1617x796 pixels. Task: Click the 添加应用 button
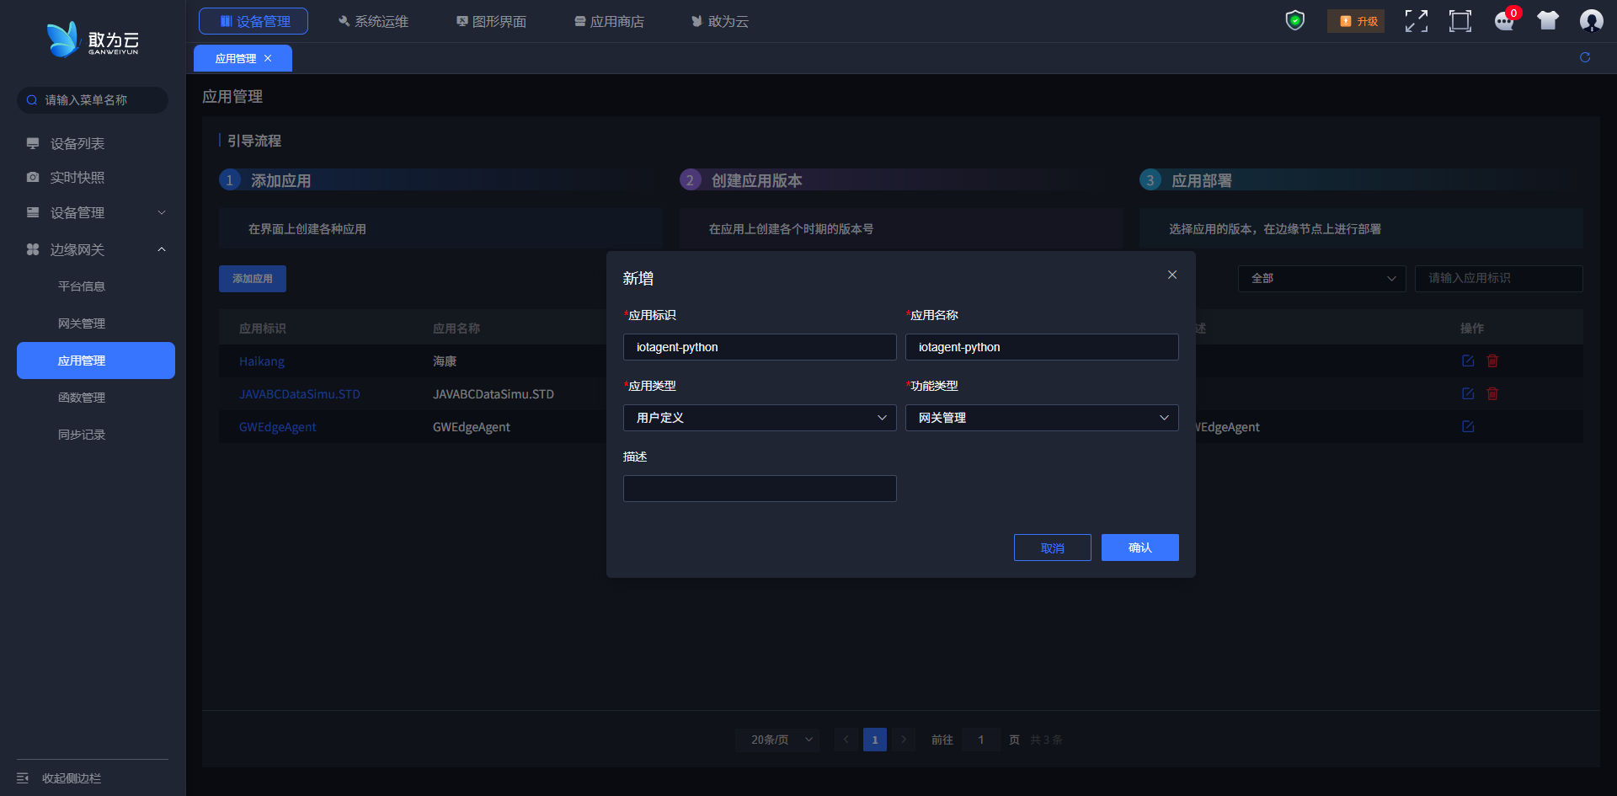pos(253,279)
